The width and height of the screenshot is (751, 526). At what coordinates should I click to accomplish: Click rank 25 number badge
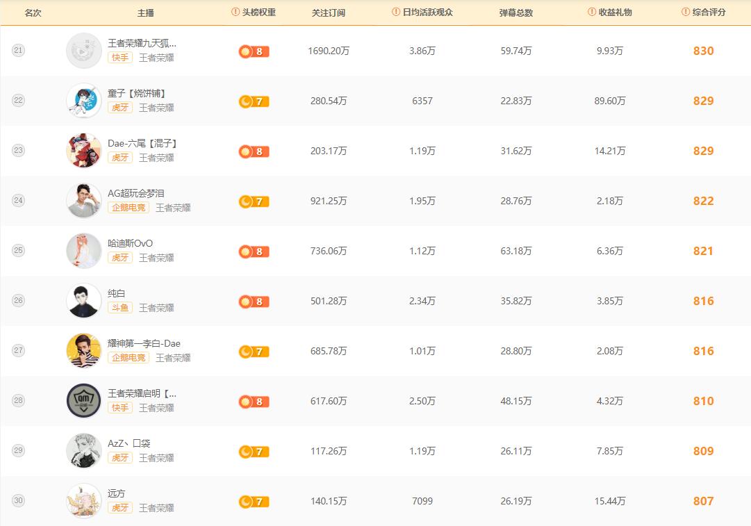click(x=19, y=251)
